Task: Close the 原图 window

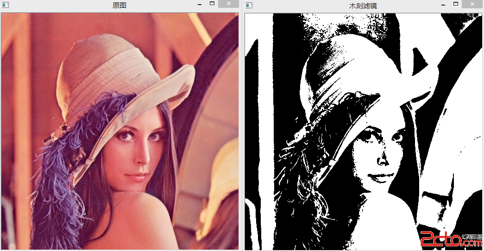Action: coord(228,4)
